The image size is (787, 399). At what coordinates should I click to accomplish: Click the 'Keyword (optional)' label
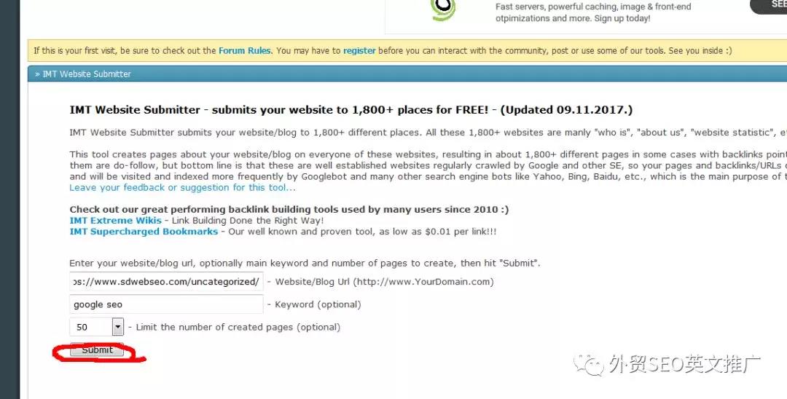(x=318, y=304)
